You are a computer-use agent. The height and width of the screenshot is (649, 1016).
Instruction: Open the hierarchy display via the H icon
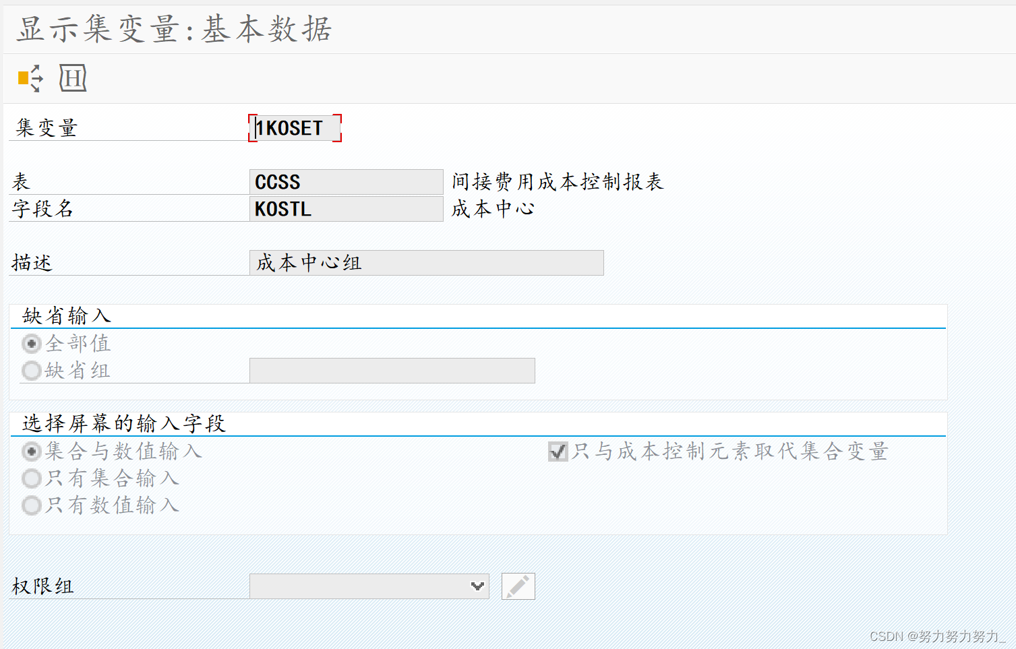[73, 78]
